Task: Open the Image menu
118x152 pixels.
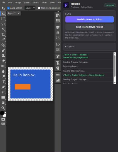Action: pyautogui.click(x=18, y=2)
